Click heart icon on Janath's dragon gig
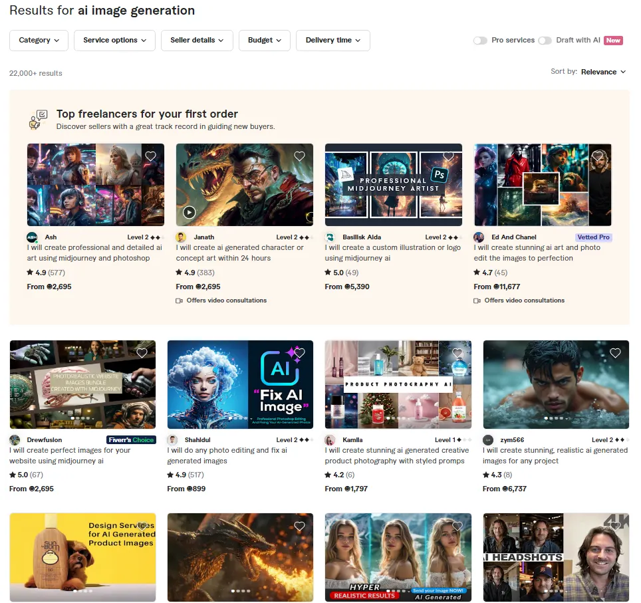This screenshot has width=641, height=603. click(299, 156)
